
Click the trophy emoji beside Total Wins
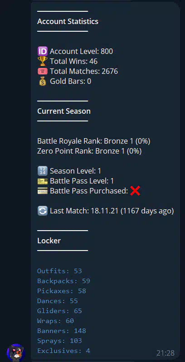coord(43,61)
